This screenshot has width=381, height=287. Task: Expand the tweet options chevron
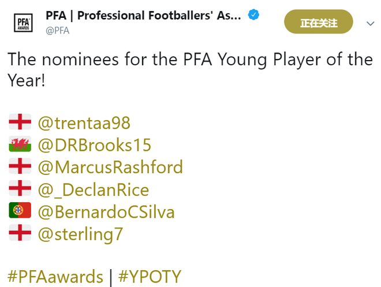click(x=370, y=24)
